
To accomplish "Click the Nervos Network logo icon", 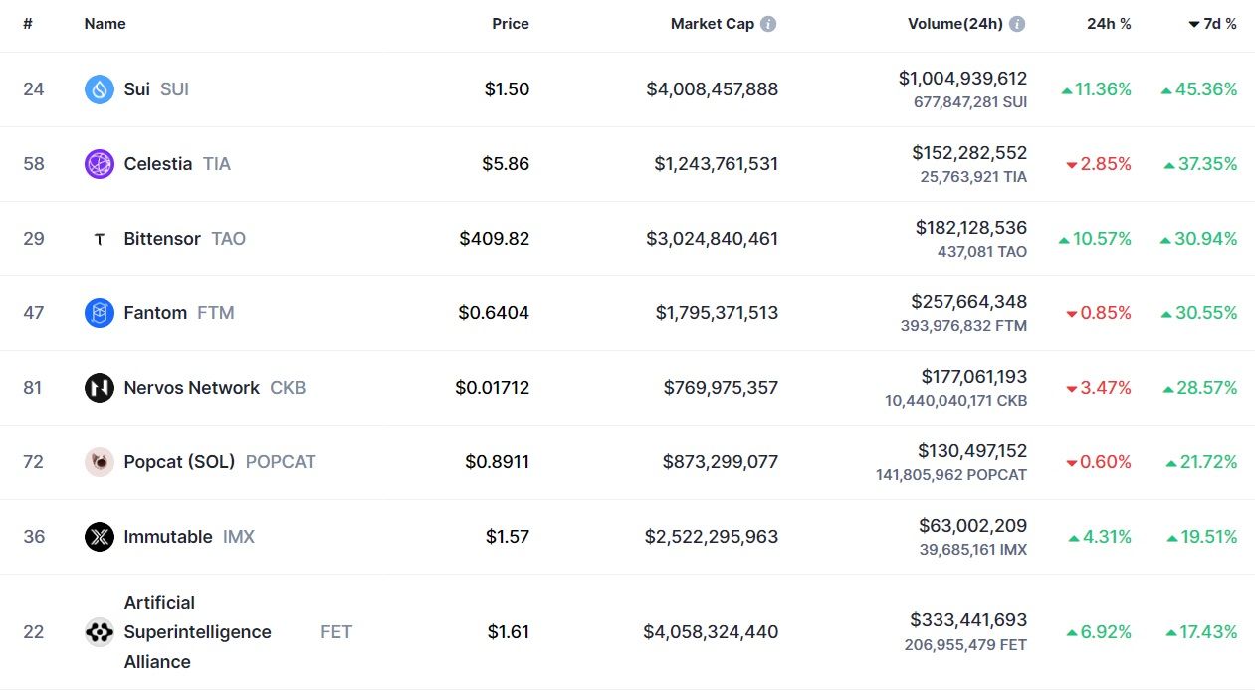I will [100, 388].
